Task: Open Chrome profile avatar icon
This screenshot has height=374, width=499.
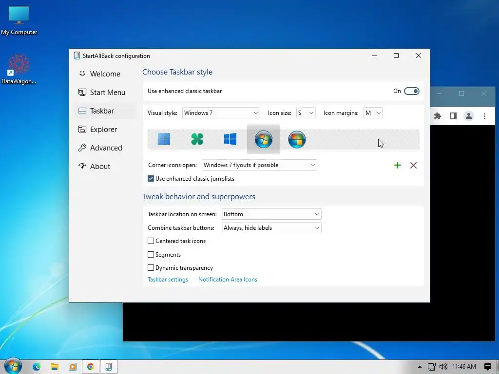Action: [469, 116]
